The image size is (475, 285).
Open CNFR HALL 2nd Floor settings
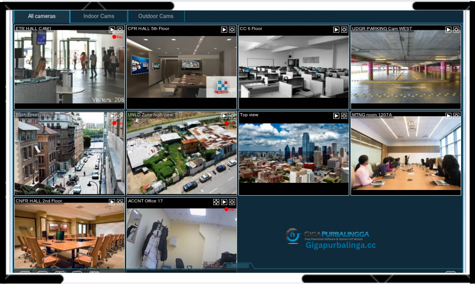120,202
